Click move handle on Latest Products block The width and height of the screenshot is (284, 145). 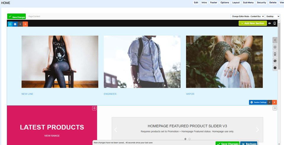[94, 108]
